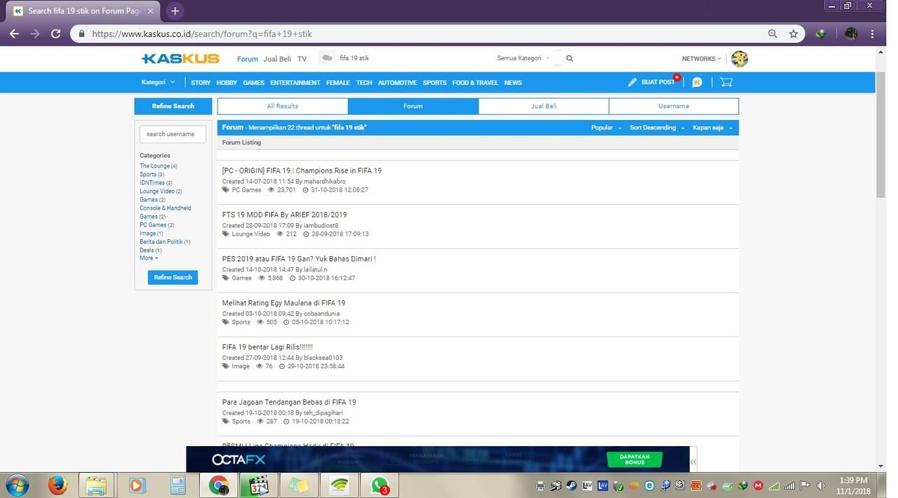This screenshot has height=498, width=898.
Task: Close the Kaskus search tab
Action: [150, 11]
